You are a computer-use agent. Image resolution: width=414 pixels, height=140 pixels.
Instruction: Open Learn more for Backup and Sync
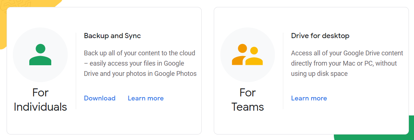coord(146,98)
